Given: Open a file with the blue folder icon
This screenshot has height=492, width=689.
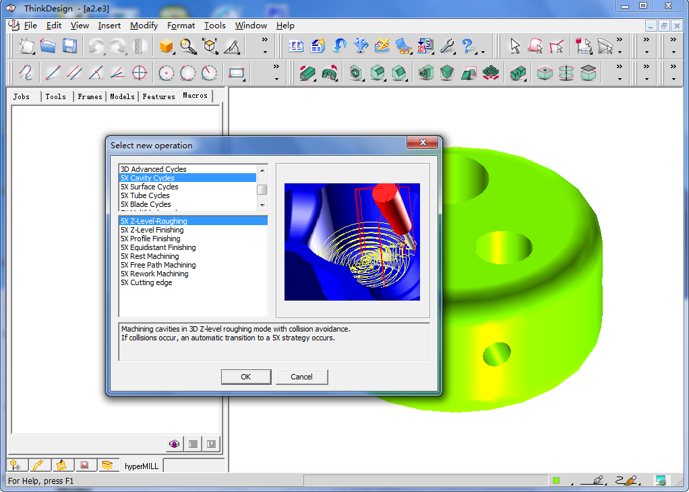Looking at the screenshot, I should [x=48, y=46].
